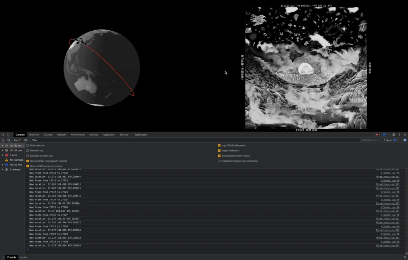Click the 3D globe with red orbit

(x=102, y=67)
